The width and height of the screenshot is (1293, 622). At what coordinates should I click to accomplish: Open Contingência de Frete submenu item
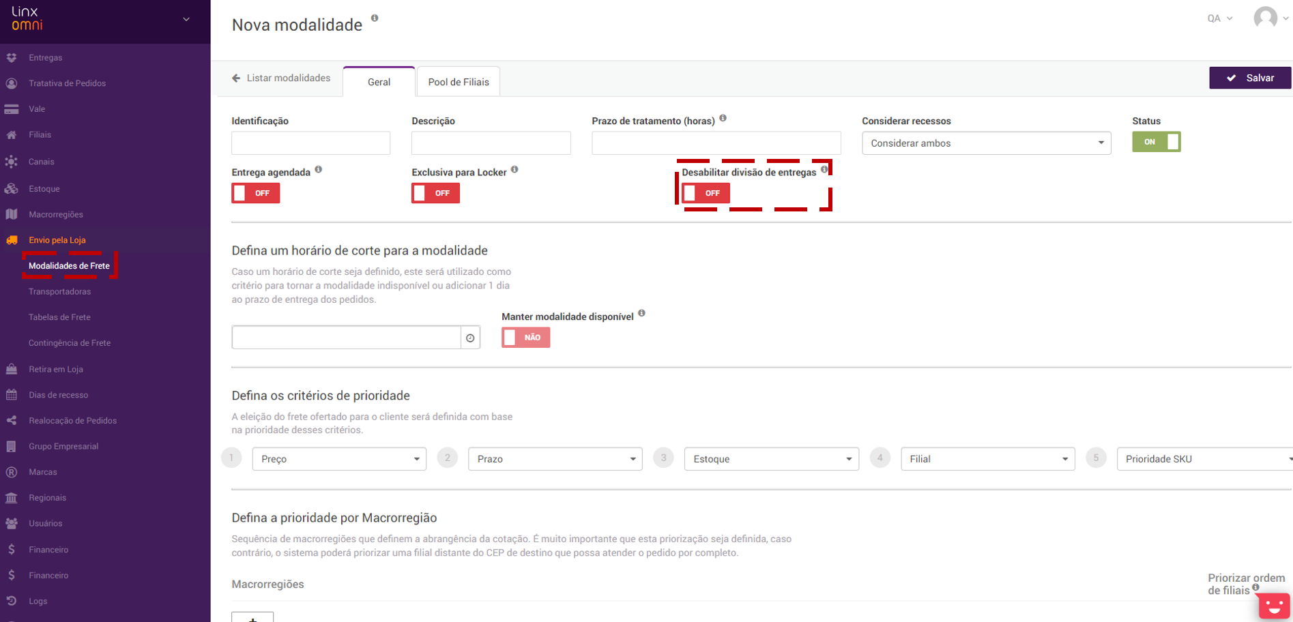point(70,343)
